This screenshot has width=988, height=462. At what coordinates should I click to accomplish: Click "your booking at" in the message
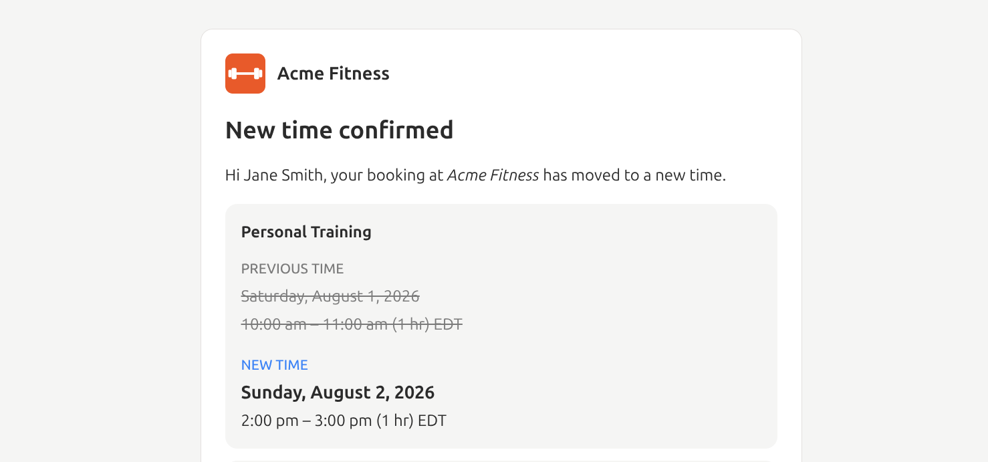tap(387, 175)
